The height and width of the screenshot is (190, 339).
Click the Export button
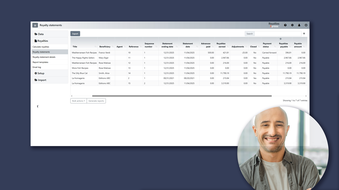point(75,33)
